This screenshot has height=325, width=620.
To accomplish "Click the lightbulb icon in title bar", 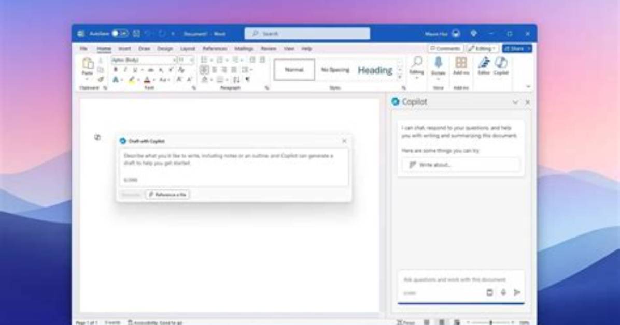I will pyautogui.click(x=474, y=34).
